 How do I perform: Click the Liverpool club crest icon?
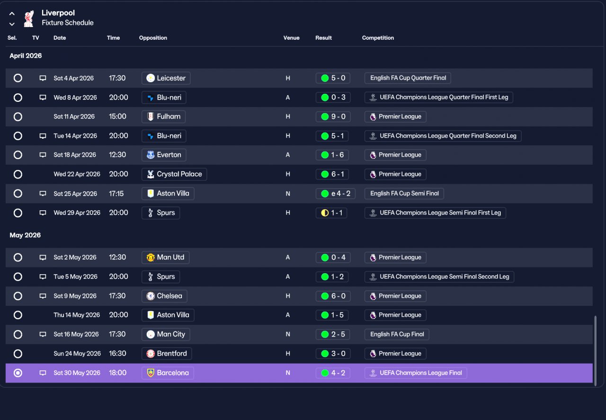[30, 18]
